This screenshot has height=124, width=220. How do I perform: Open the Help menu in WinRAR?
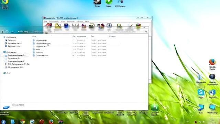click(x=87, y=21)
